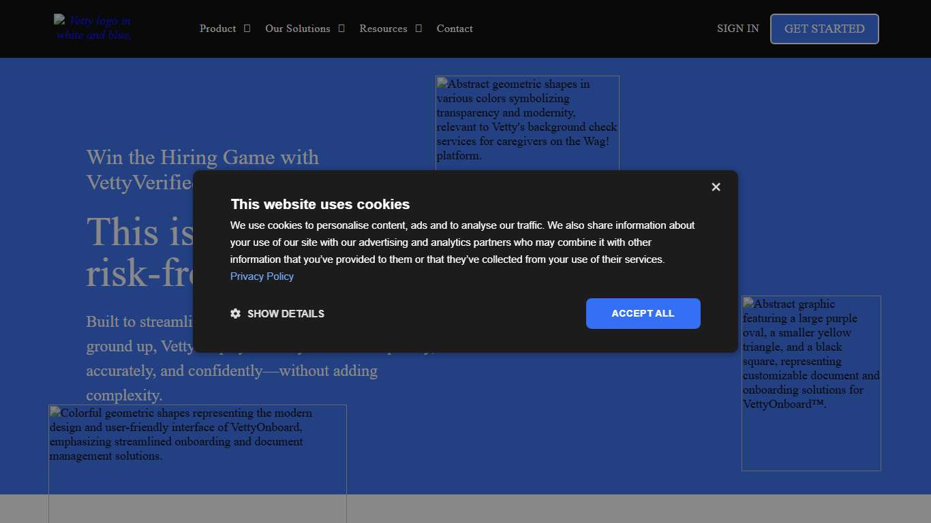Click the Vetty logo in the header
The image size is (931, 523).
coord(93,28)
